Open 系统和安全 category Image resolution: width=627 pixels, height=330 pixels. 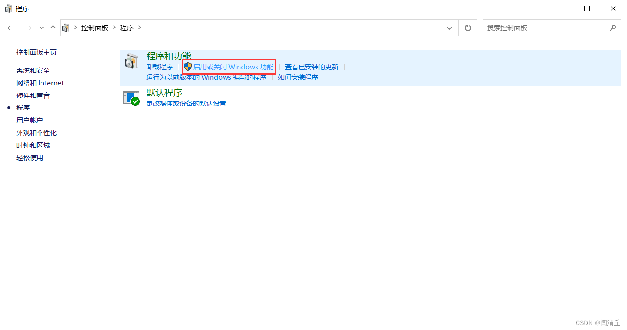click(33, 71)
